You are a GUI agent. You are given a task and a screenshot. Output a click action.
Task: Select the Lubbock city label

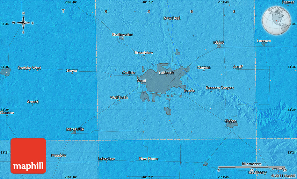(166, 73)
